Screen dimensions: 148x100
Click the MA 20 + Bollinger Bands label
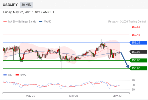tap(22, 22)
